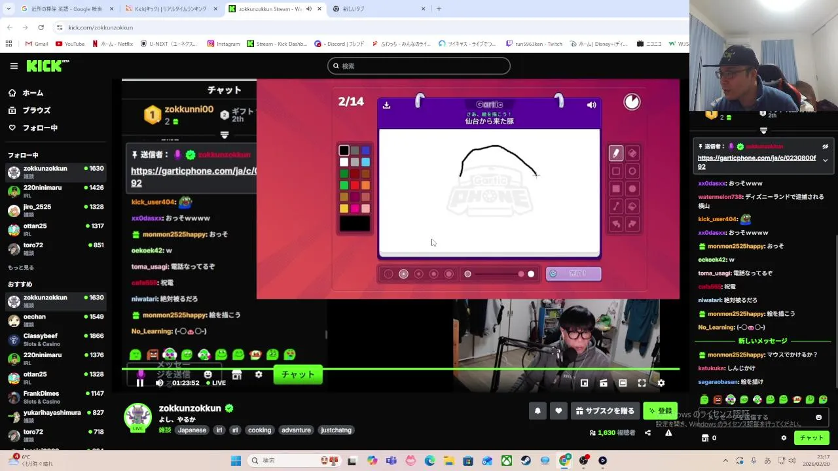838x471 pixels.
Task: Send message with green チャット button
Action: click(812, 438)
